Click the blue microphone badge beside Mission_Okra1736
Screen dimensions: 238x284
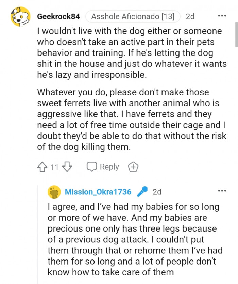click(142, 191)
